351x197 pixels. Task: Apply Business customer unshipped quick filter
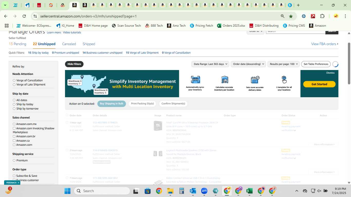(x=102, y=53)
